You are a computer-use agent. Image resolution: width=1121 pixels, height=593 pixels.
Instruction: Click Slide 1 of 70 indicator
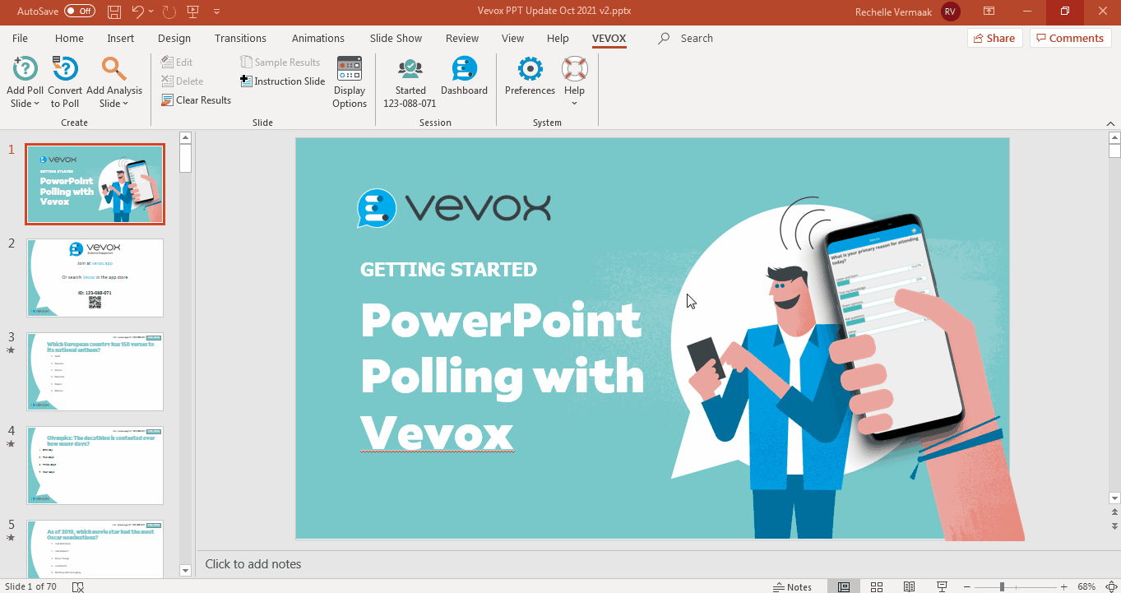[x=30, y=586]
